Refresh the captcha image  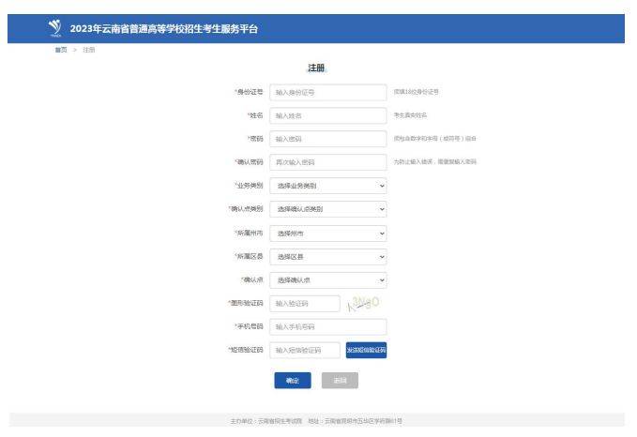point(363,304)
